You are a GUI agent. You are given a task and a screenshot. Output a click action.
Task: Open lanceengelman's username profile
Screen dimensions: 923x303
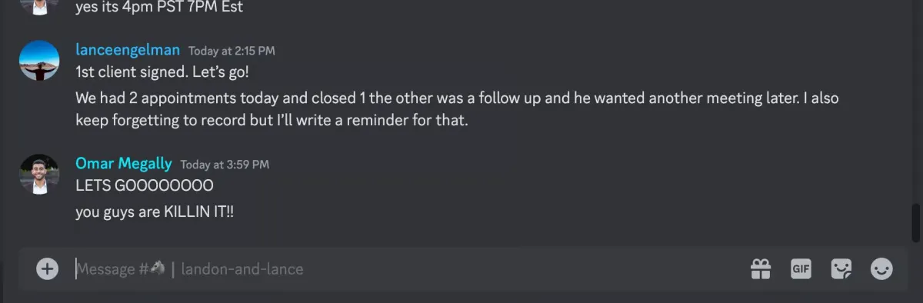coord(128,50)
